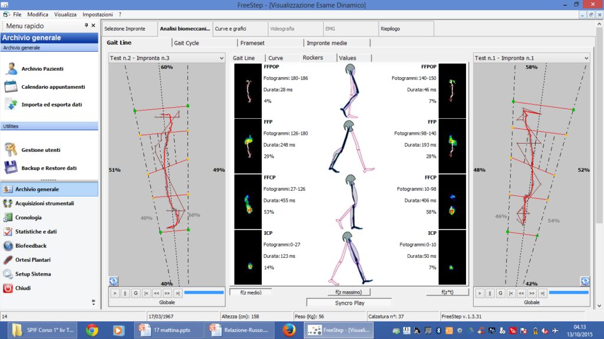Open Firefox from the taskbar
The image size is (604, 339).
click(289, 330)
